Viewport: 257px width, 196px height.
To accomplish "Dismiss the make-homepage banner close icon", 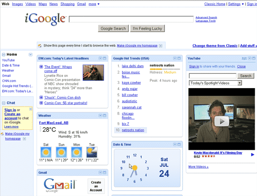I will [x=160, y=46].
